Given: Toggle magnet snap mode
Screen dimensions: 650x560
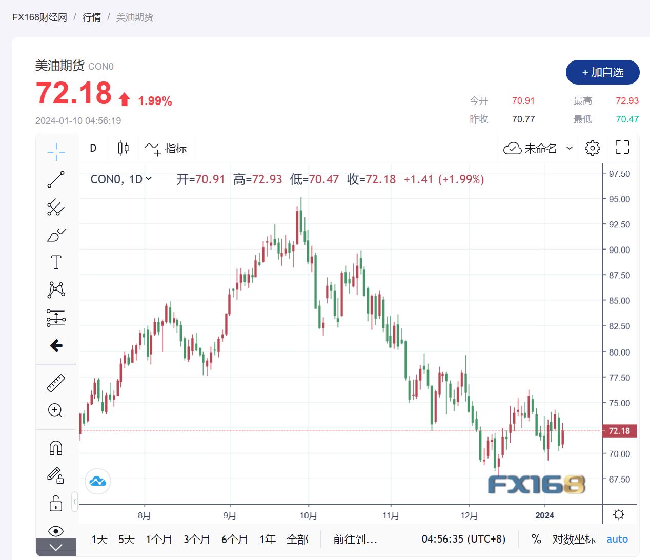Looking at the screenshot, I should [x=56, y=448].
